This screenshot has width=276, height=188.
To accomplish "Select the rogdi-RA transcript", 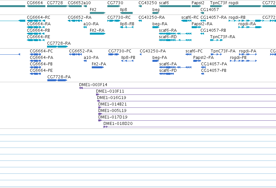I will coord(250,27).
